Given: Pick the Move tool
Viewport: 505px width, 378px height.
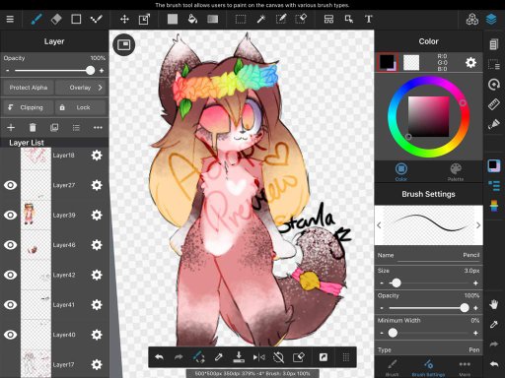Looking at the screenshot, I should pos(124,19).
